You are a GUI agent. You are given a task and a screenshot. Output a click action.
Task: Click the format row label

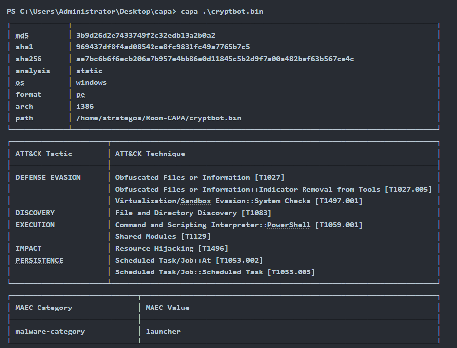(28, 94)
